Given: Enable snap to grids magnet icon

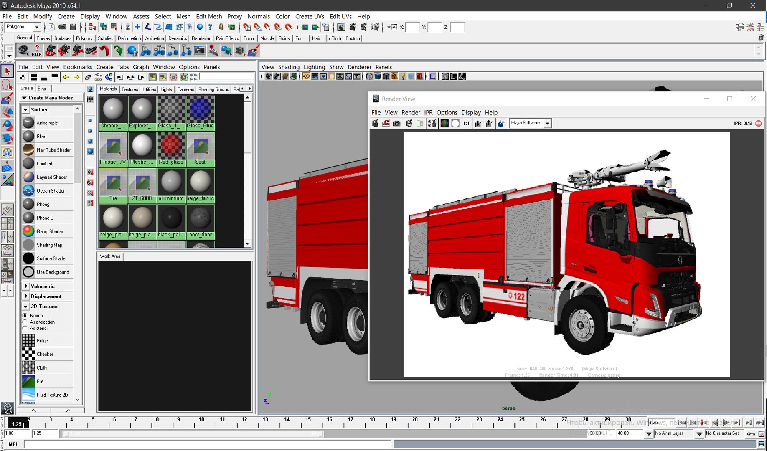Looking at the screenshot, I should [x=247, y=27].
